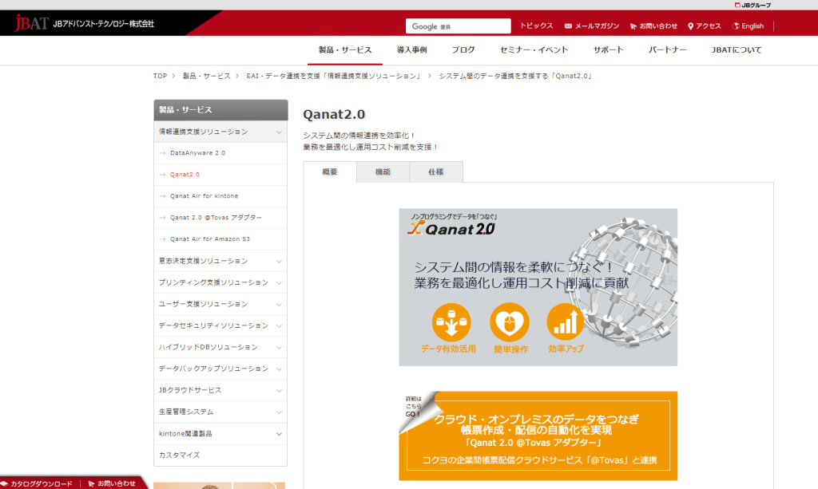Viewport: 818px width, 489px height.
Task: Expand the ユーザー支援ソリューション chevron
Action: (279, 305)
